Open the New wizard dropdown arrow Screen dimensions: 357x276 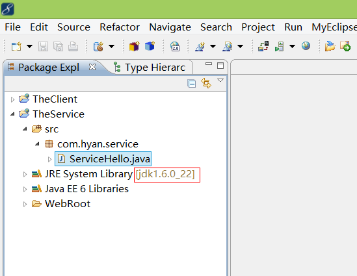[x=29, y=46]
